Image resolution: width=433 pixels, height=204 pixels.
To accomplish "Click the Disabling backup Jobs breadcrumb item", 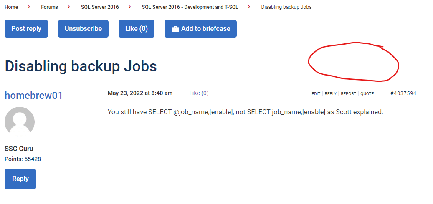I will (x=286, y=7).
